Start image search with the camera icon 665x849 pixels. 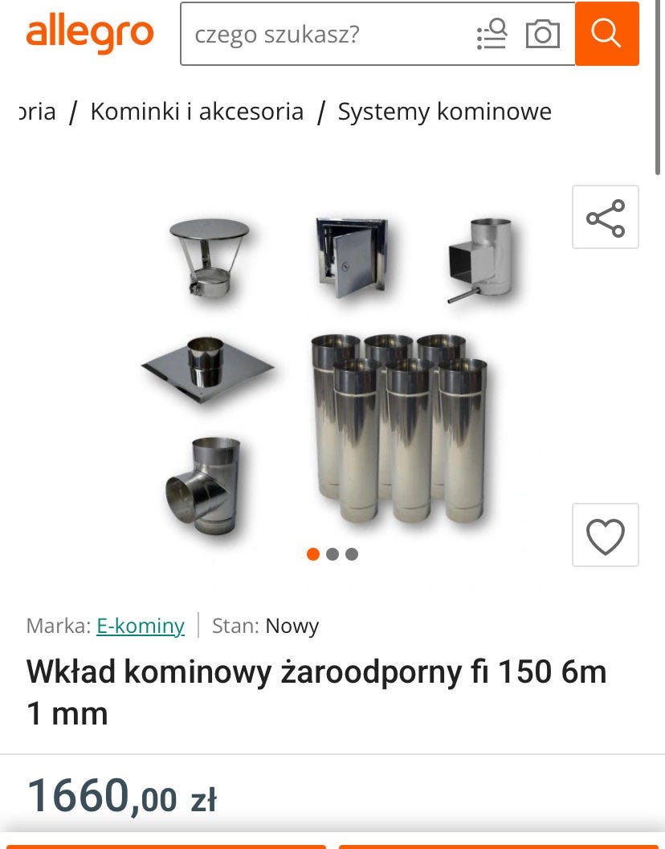(x=543, y=34)
